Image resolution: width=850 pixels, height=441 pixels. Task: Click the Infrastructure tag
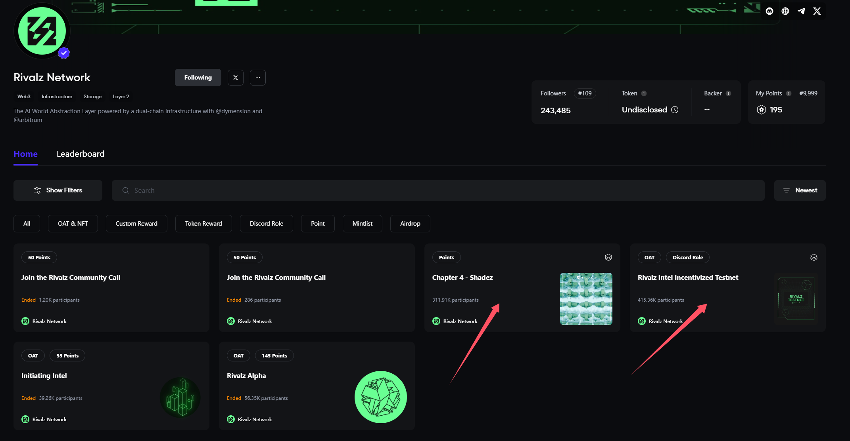pos(57,97)
